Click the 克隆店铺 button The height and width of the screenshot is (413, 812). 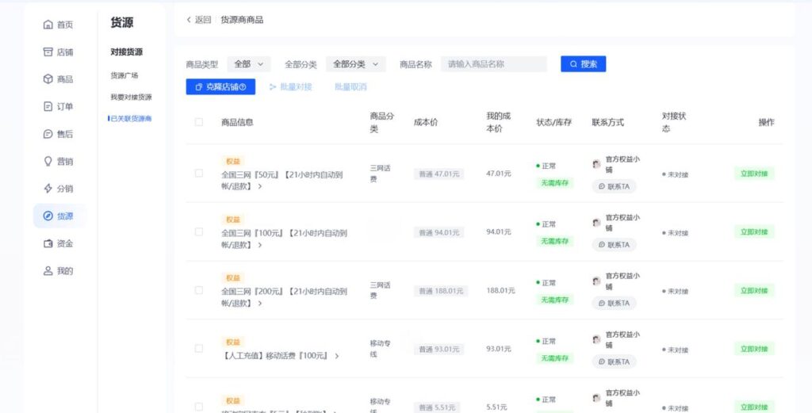(220, 87)
